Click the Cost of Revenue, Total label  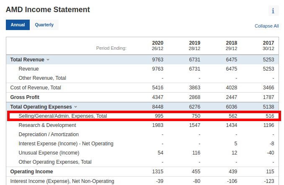[36, 88]
